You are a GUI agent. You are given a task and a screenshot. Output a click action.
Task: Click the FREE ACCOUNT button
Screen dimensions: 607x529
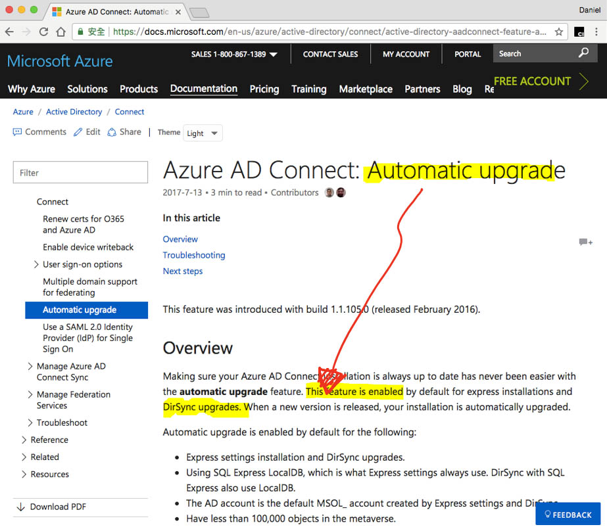532,81
